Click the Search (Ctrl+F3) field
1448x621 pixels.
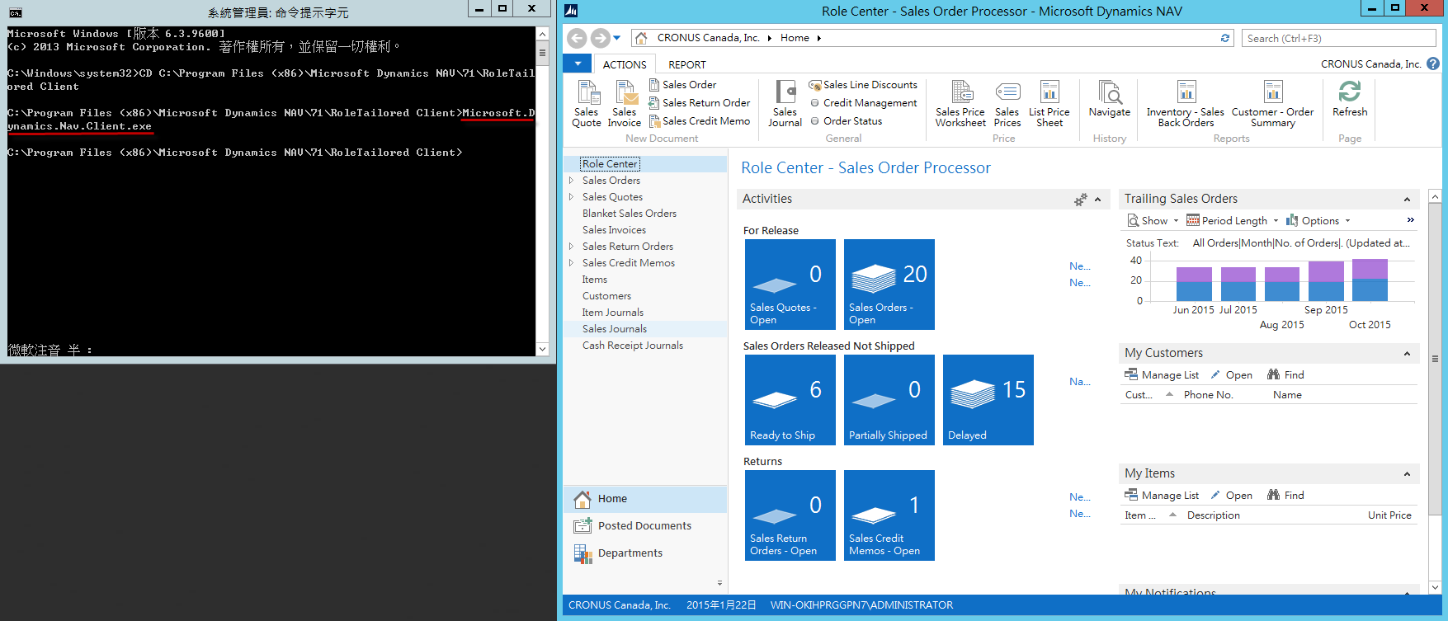(1338, 38)
